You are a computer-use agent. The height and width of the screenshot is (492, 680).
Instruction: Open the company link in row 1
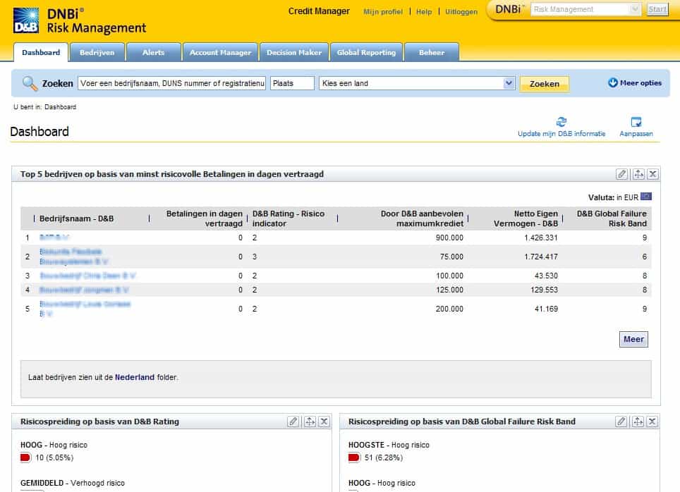pyautogui.click(x=54, y=237)
